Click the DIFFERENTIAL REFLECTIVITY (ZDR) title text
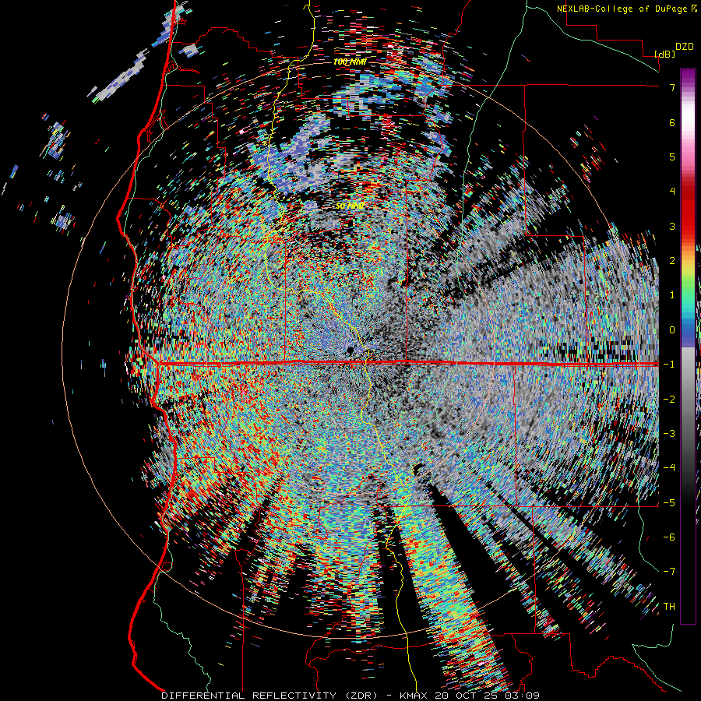This screenshot has height=701, width=701. 276,696
